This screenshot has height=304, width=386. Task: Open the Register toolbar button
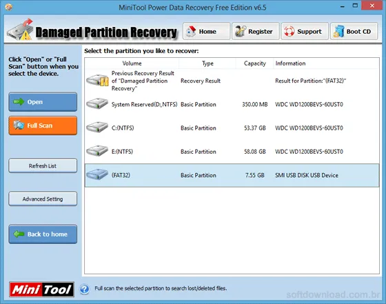256,31
